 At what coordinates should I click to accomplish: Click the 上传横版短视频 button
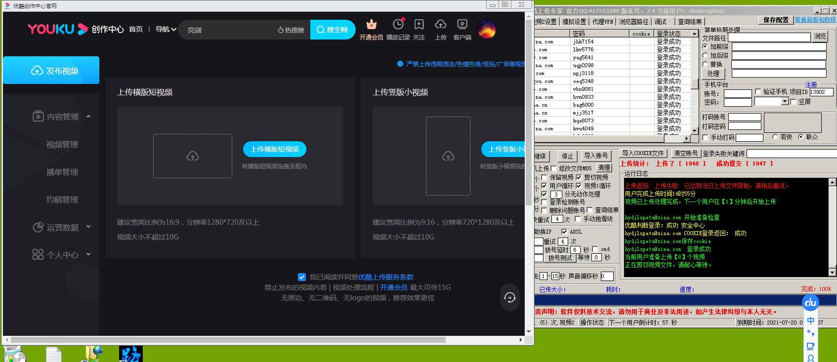pos(275,149)
